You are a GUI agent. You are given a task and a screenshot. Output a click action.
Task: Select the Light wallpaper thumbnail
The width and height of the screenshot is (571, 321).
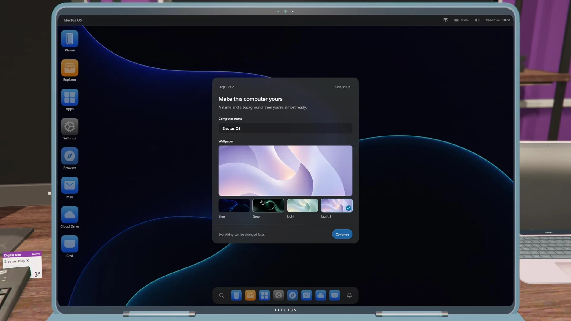pyautogui.click(x=302, y=205)
